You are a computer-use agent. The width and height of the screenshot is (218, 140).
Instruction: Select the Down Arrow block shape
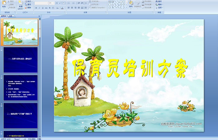point(124,5)
